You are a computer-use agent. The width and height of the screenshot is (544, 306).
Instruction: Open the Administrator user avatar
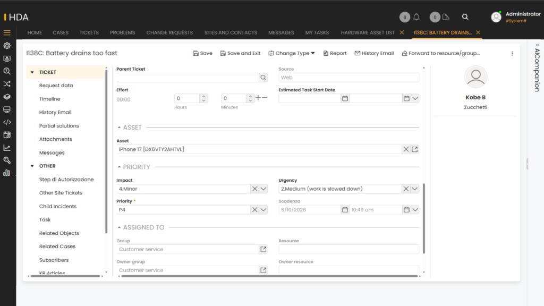[x=496, y=16]
